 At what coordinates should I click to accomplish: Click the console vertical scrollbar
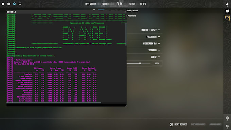(x=126, y=34)
